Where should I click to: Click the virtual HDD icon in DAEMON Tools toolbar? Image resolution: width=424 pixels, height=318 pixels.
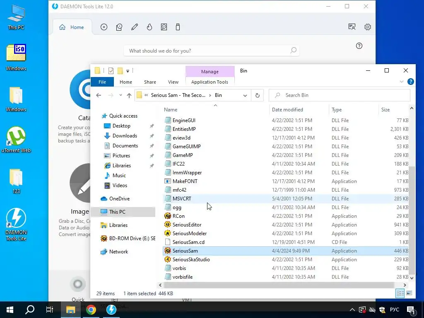coord(164,27)
